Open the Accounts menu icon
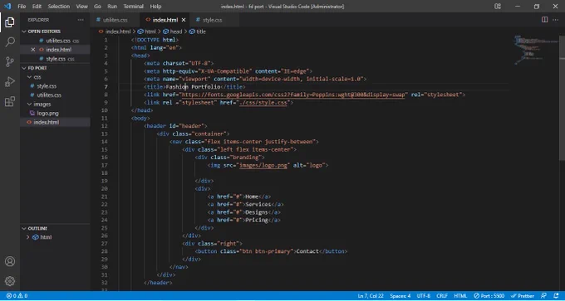The width and height of the screenshot is (565, 301). point(10,261)
